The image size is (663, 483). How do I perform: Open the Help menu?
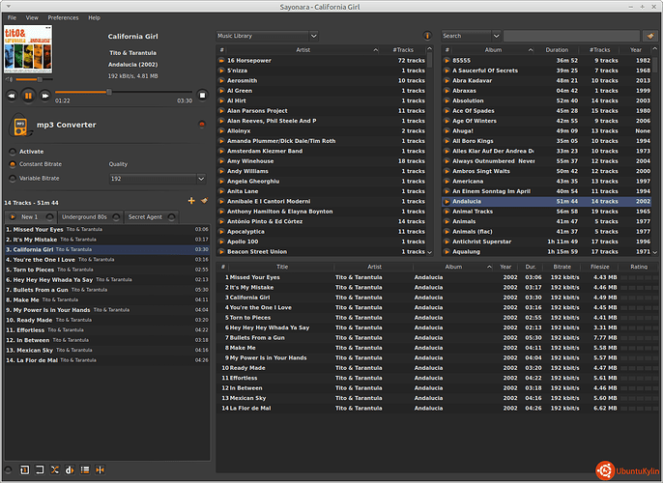click(x=95, y=17)
